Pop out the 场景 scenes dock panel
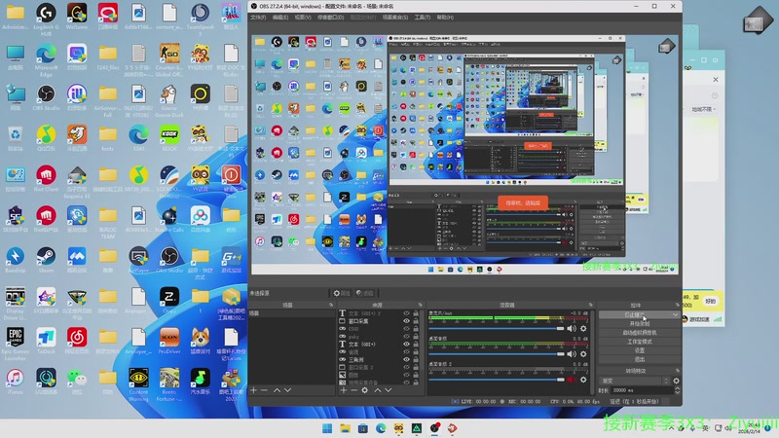 coord(331,305)
